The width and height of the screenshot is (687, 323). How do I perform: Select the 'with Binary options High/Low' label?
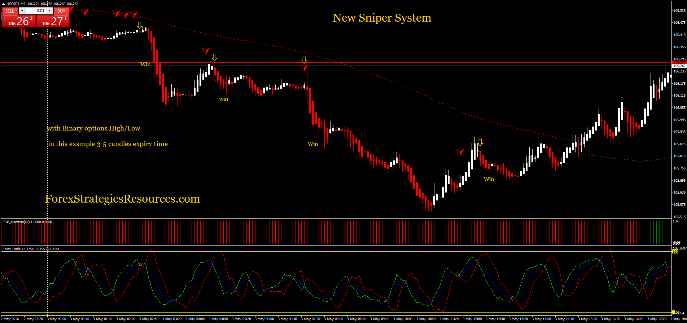pyautogui.click(x=93, y=128)
